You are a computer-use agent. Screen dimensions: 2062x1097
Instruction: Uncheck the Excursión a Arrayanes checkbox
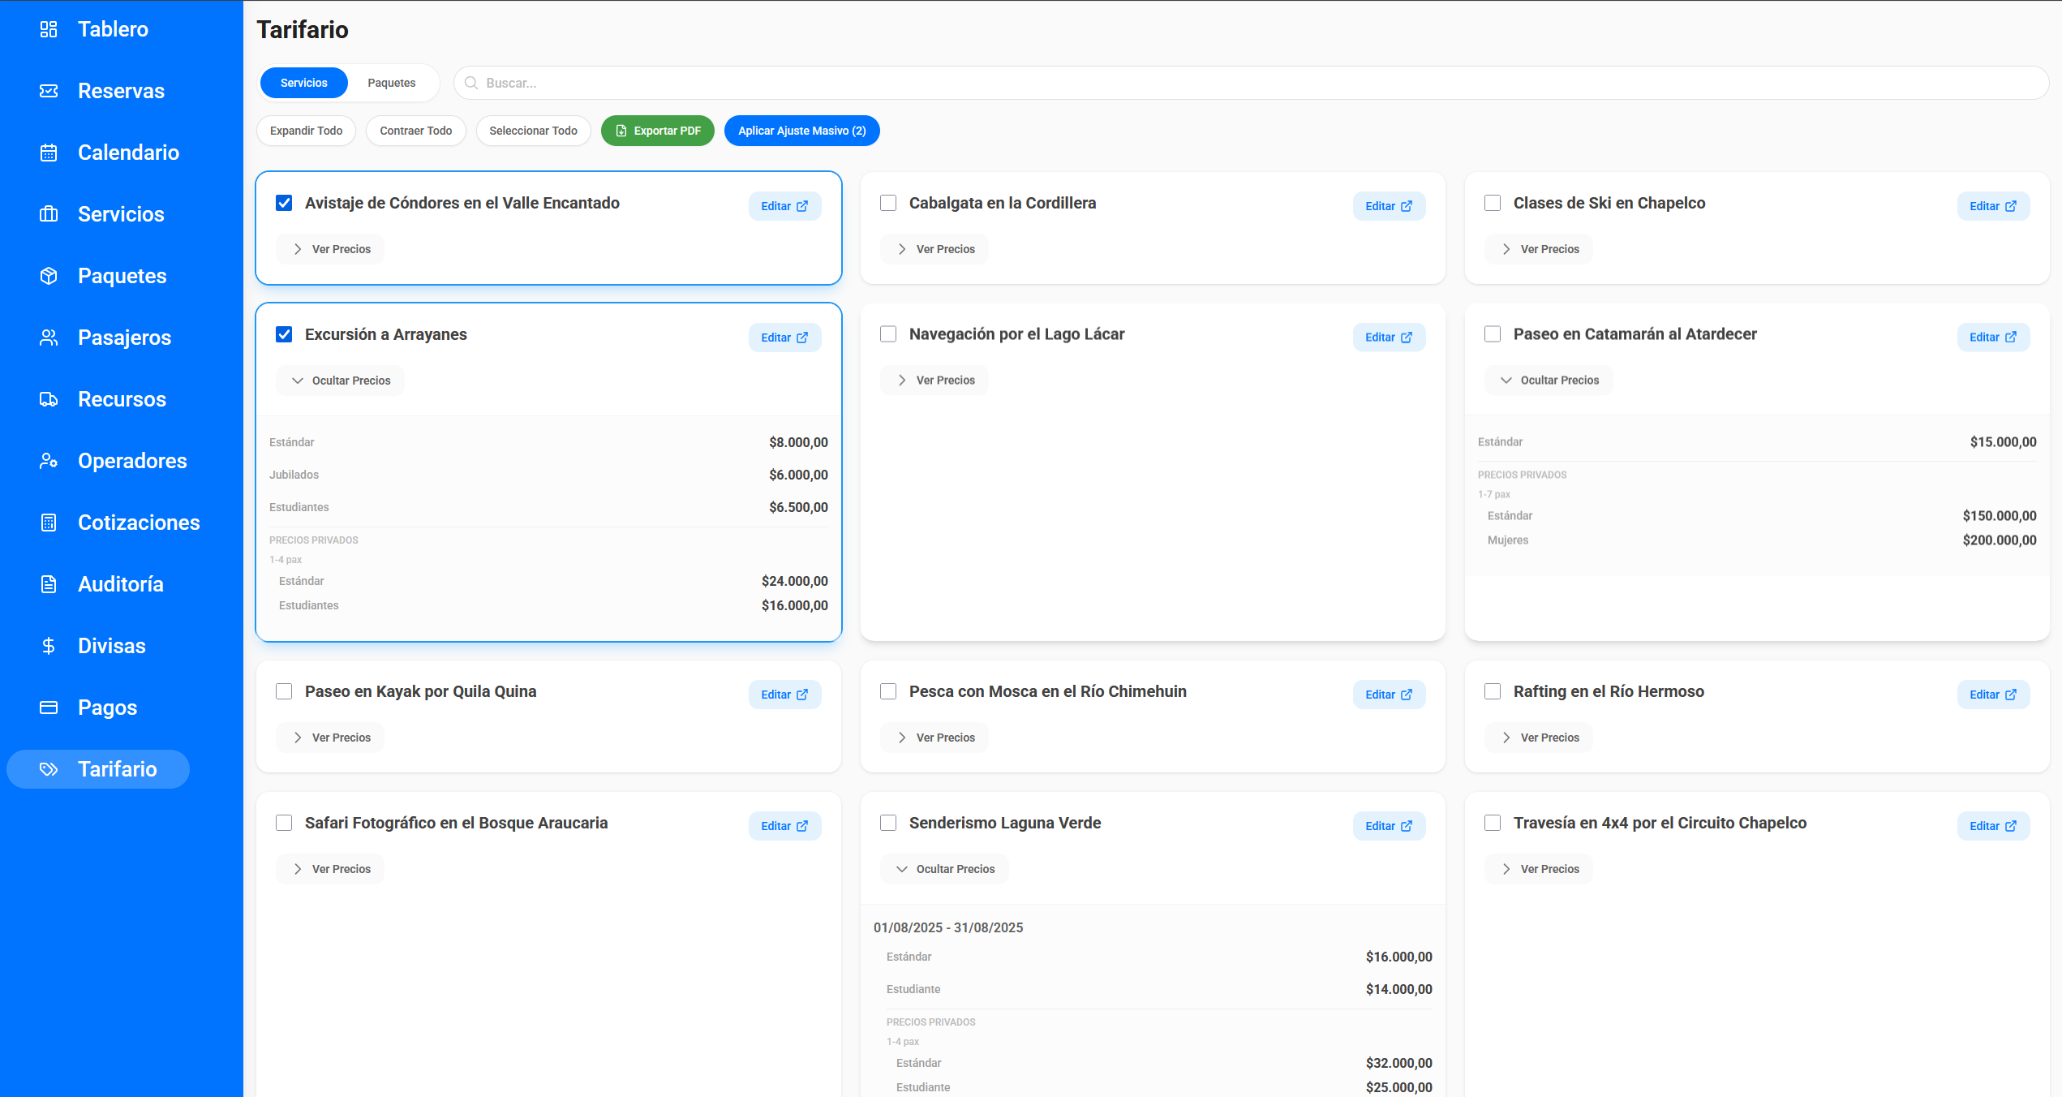(x=284, y=334)
